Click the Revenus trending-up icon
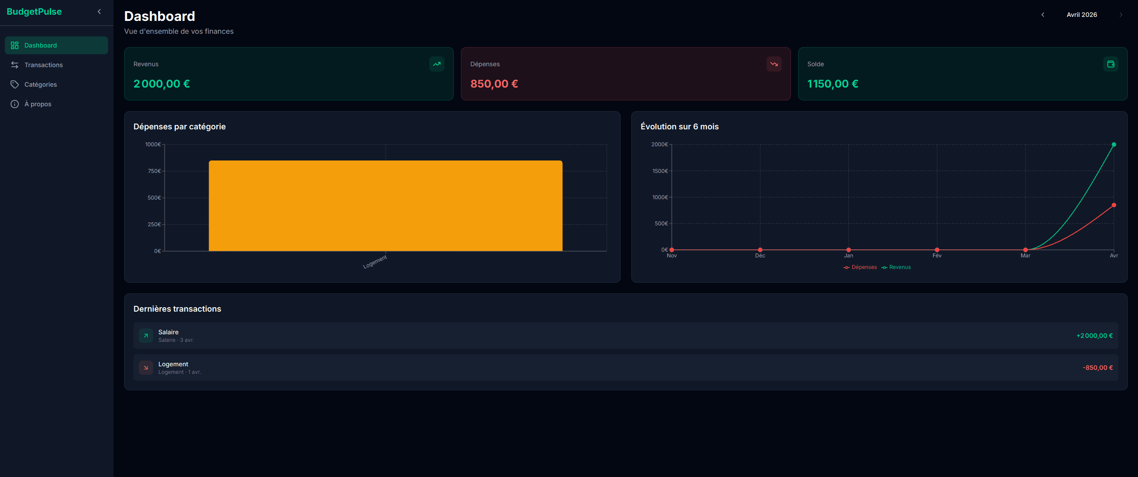The image size is (1138, 477). click(x=437, y=64)
